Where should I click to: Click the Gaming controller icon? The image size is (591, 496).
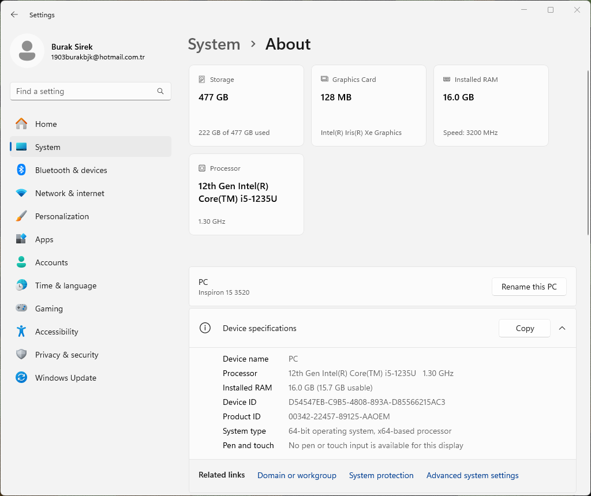click(x=21, y=309)
